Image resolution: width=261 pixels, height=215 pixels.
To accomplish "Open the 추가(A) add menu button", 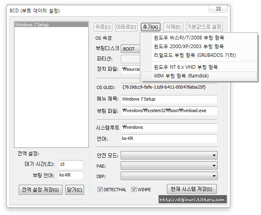I will pos(151,27).
